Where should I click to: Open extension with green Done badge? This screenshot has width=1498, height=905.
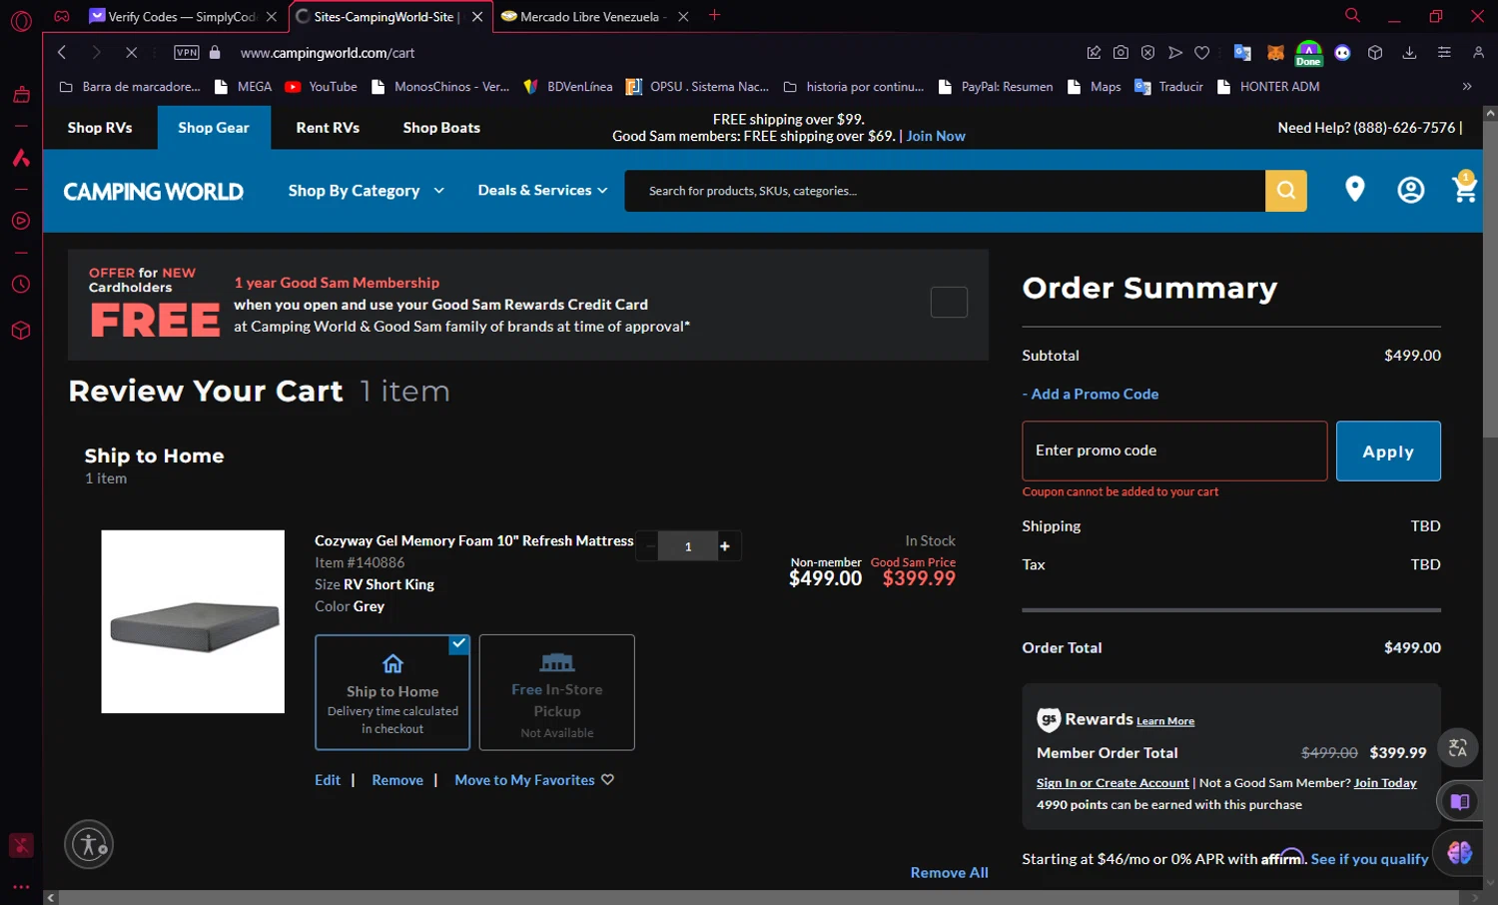pyautogui.click(x=1308, y=53)
